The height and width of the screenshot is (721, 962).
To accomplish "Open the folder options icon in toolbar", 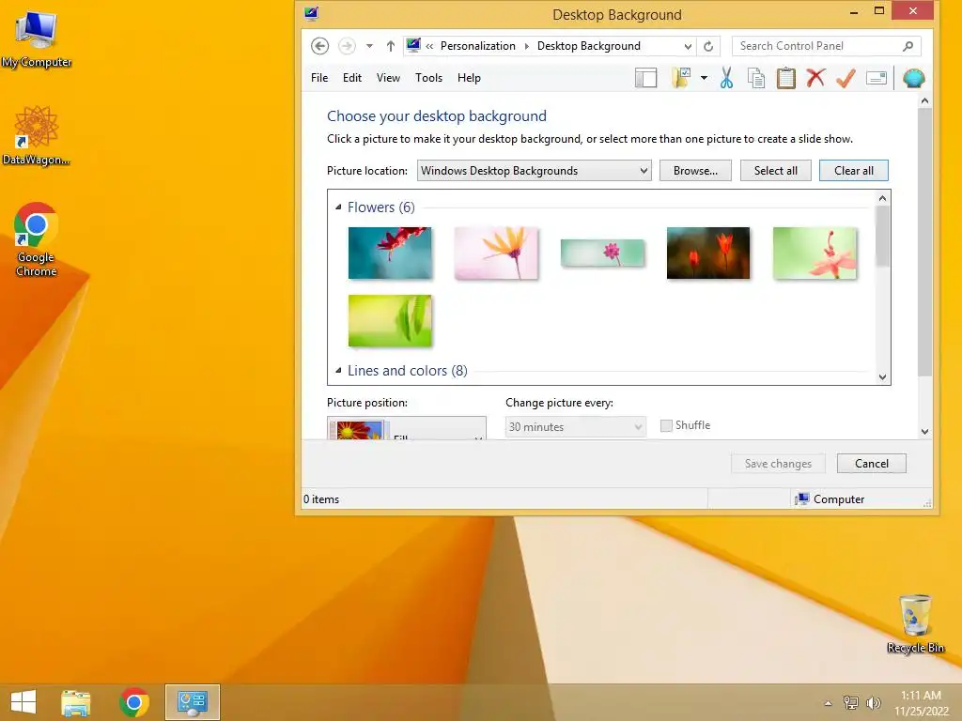I will click(682, 78).
